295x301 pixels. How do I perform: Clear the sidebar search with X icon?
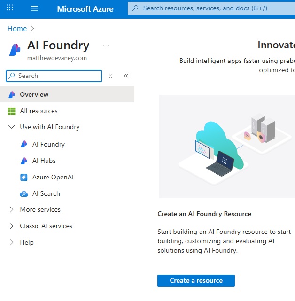[110, 76]
